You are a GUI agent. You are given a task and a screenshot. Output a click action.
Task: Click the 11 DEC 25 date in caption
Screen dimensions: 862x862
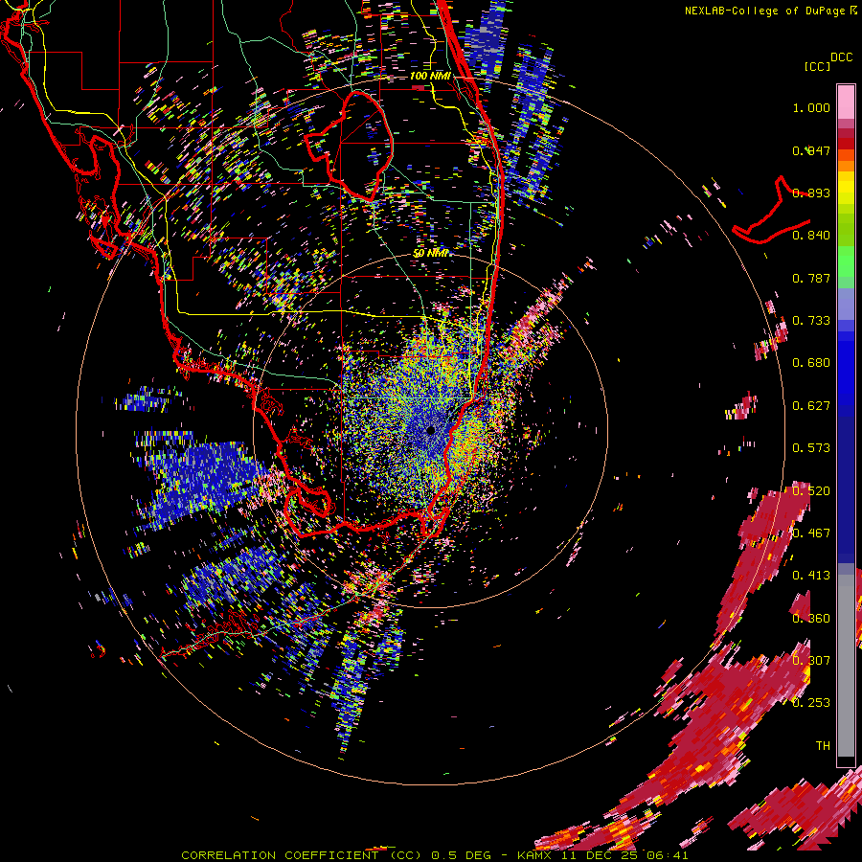click(x=601, y=855)
